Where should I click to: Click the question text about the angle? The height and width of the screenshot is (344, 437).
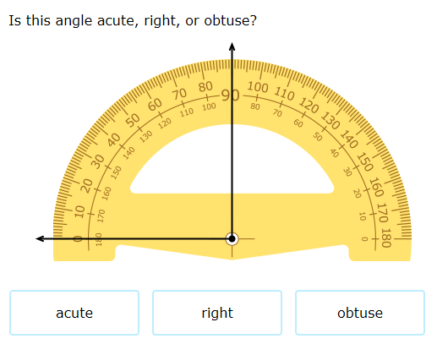(133, 20)
